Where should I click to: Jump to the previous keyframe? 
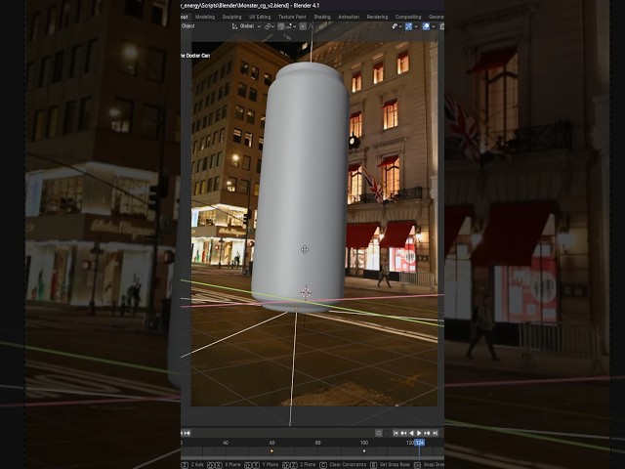pyautogui.click(x=403, y=433)
